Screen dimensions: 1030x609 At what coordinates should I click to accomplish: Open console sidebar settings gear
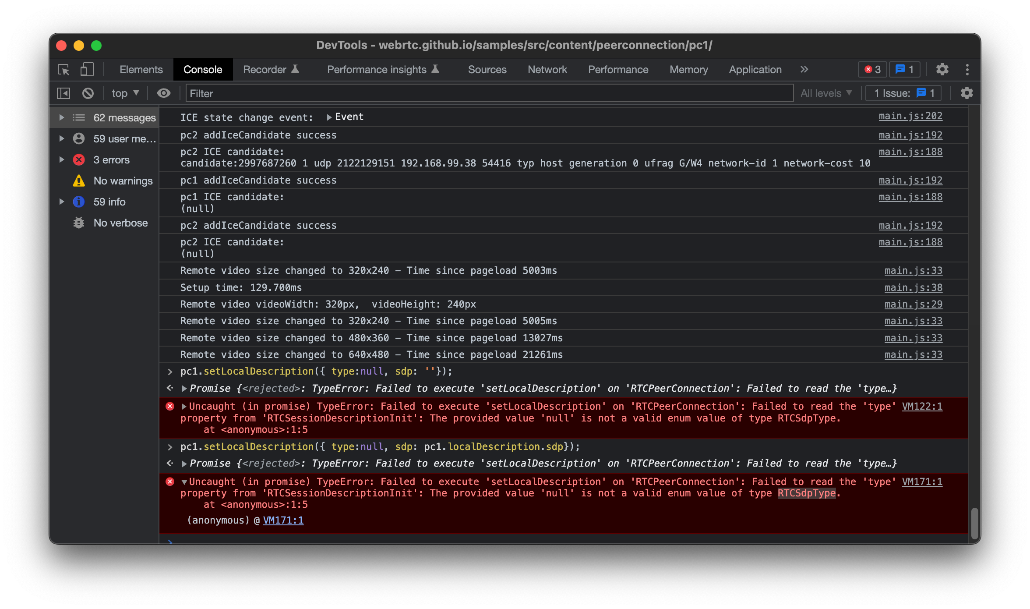point(967,93)
